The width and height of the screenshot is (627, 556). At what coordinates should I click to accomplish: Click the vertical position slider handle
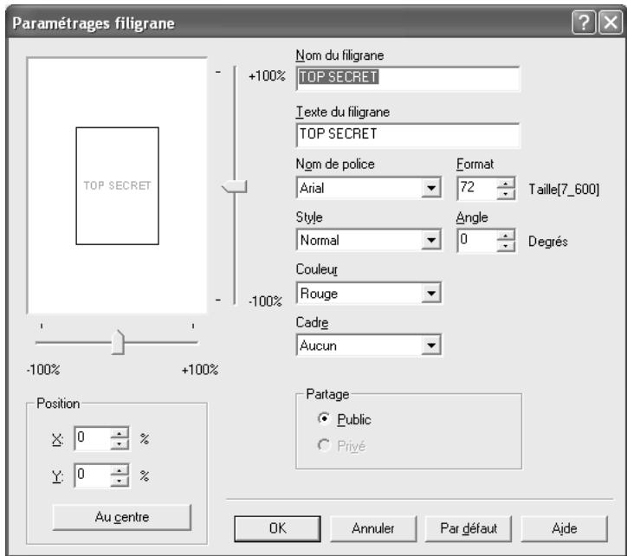pos(235,187)
